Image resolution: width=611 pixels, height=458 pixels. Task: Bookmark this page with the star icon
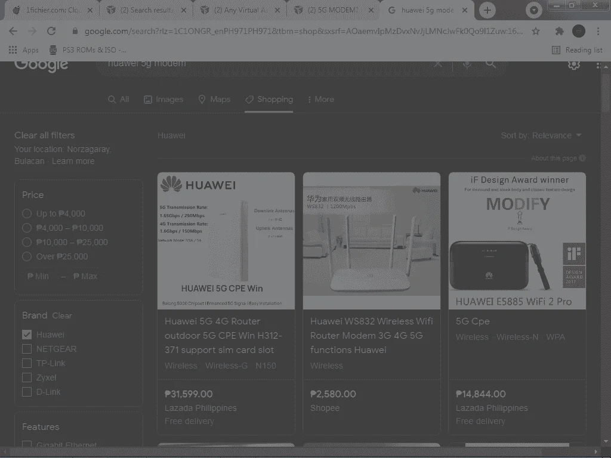click(x=536, y=31)
